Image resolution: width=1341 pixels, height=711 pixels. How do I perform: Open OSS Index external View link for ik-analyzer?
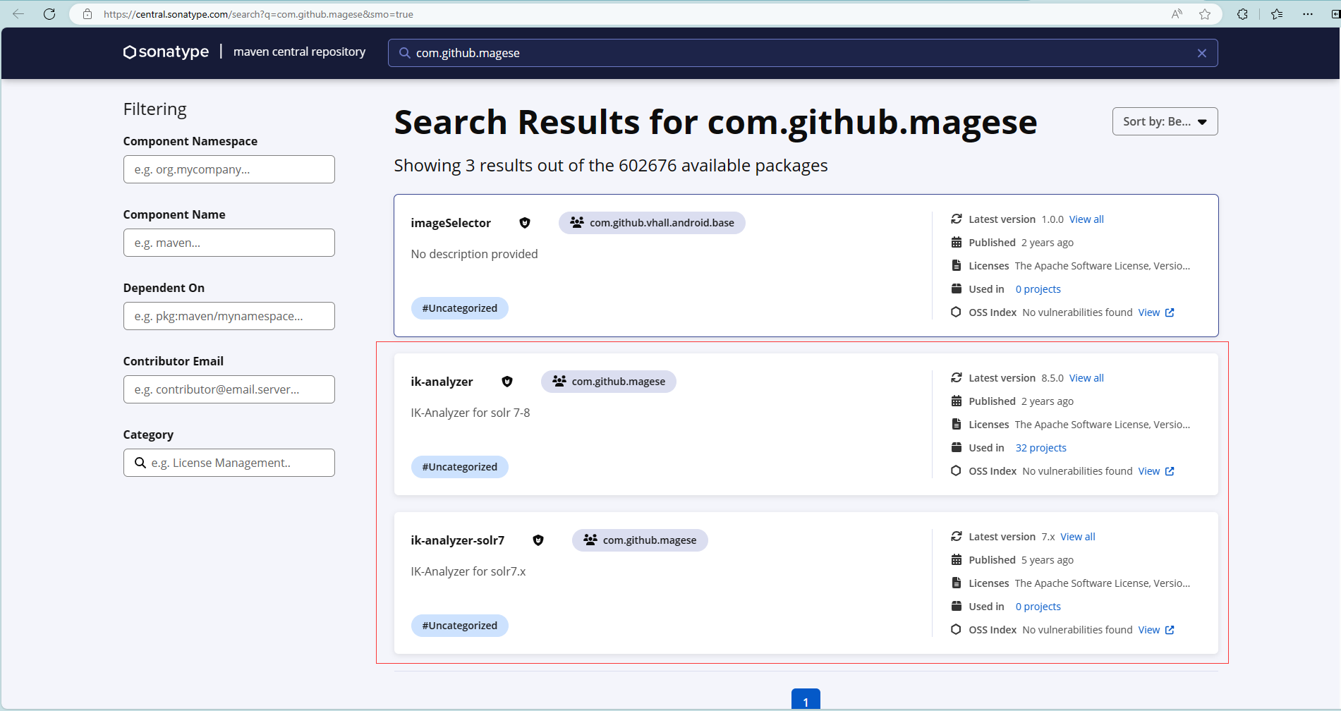[x=1155, y=471]
